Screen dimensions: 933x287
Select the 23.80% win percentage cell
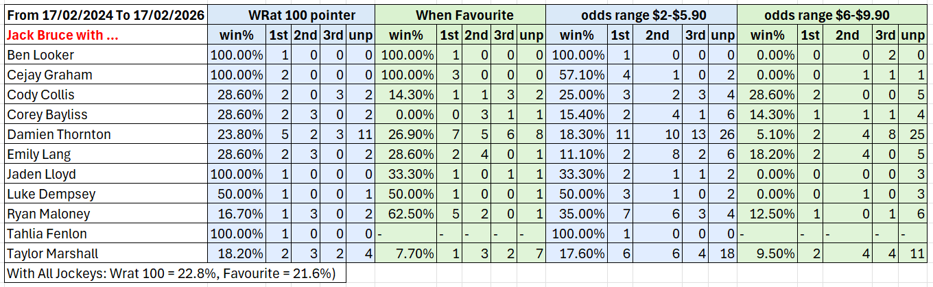(x=235, y=134)
